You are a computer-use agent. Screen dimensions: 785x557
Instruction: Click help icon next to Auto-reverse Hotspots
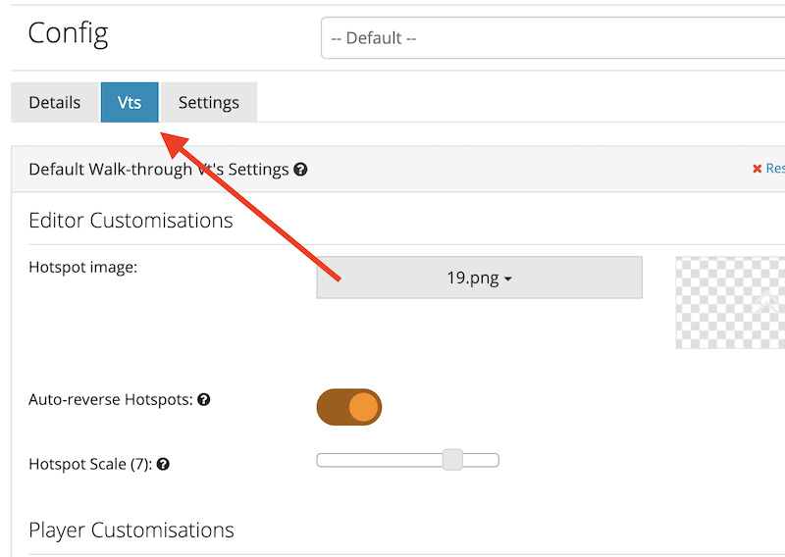204,399
